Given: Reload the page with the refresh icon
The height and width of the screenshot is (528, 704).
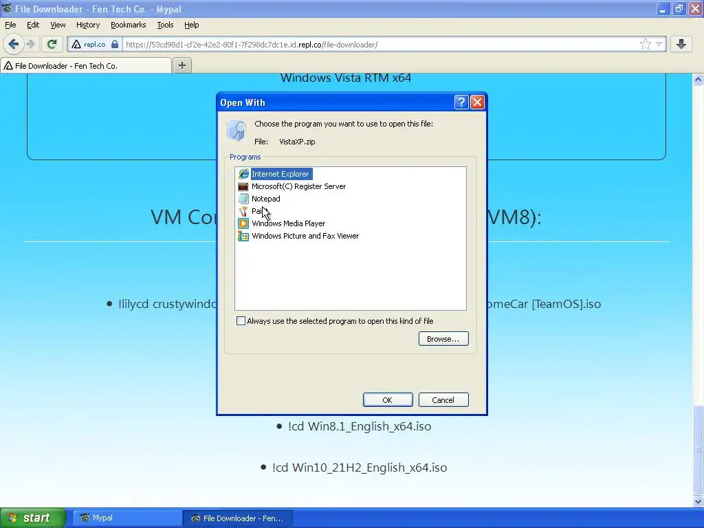Looking at the screenshot, I should click(x=52, y=44).
